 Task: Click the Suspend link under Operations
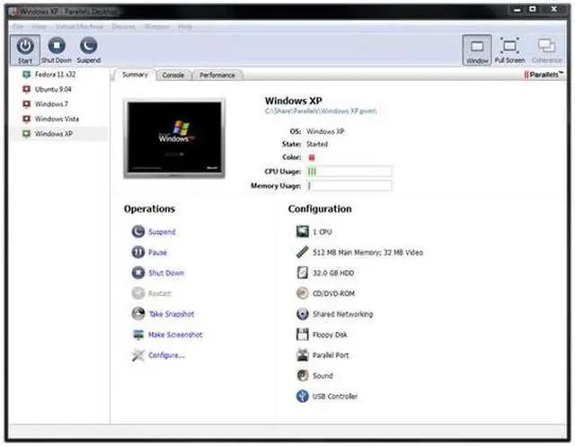point(162,232)
